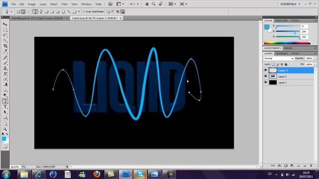The width and height of the screenshot is (319, 179).
Task: Toggle lock all padlock icon
Action: point(286,64)
